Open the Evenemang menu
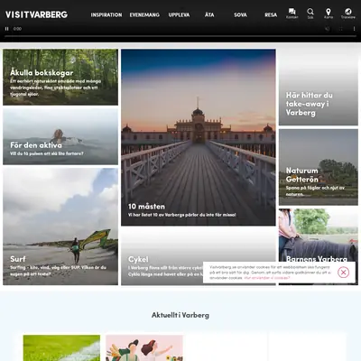Image resolution: width=361 pixels, height=361 pixels. pos(144,14)
